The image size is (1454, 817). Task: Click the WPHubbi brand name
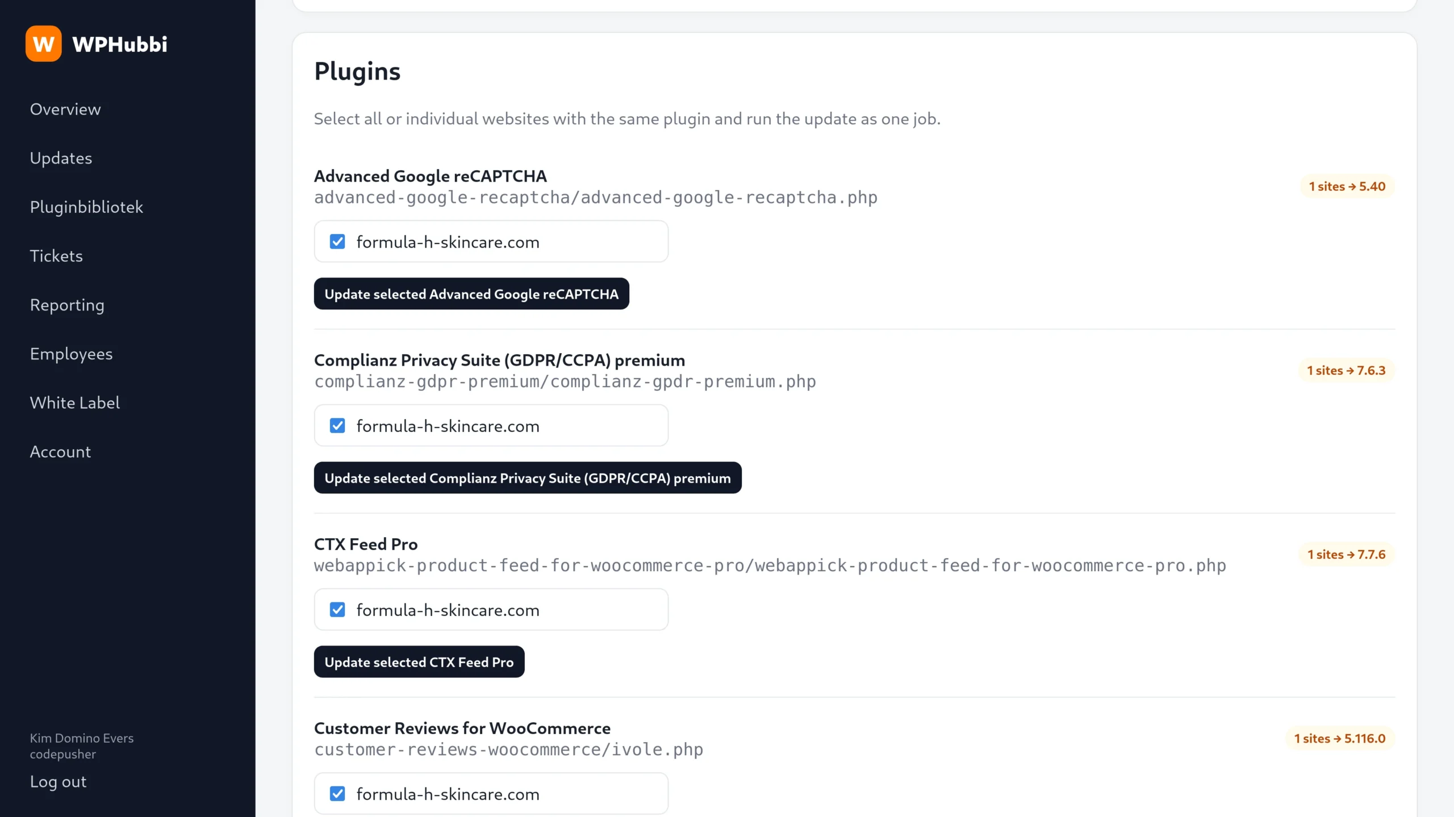click(x=120, y=44)
